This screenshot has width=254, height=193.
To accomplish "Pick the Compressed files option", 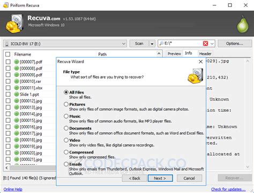I will [x=66, y=152].
